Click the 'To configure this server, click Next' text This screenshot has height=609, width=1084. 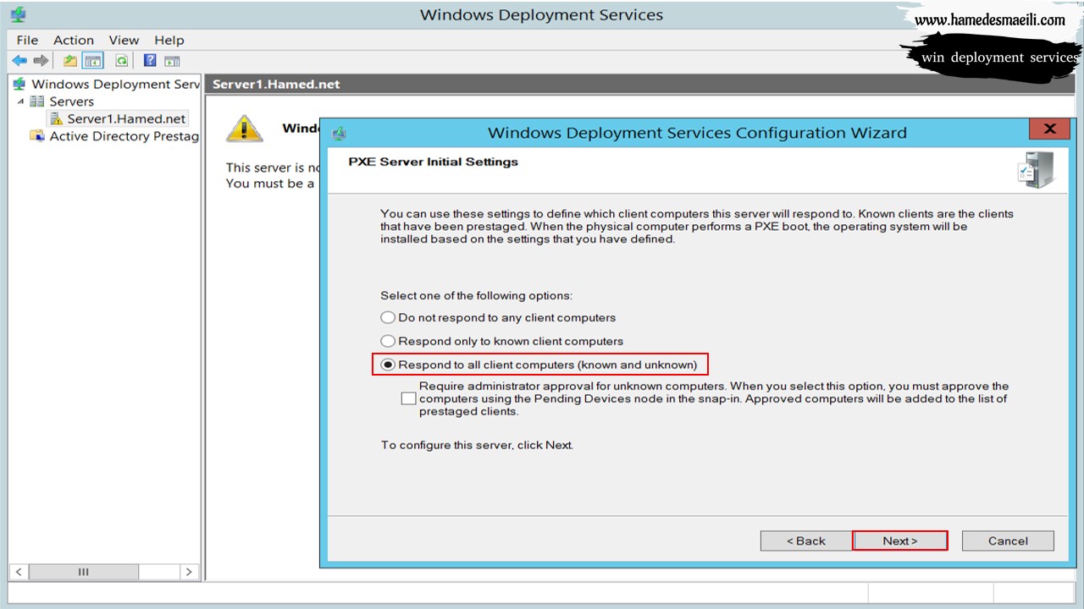[x=477, y=445]
